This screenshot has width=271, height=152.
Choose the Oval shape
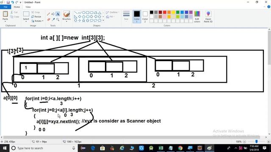[84, 13]
